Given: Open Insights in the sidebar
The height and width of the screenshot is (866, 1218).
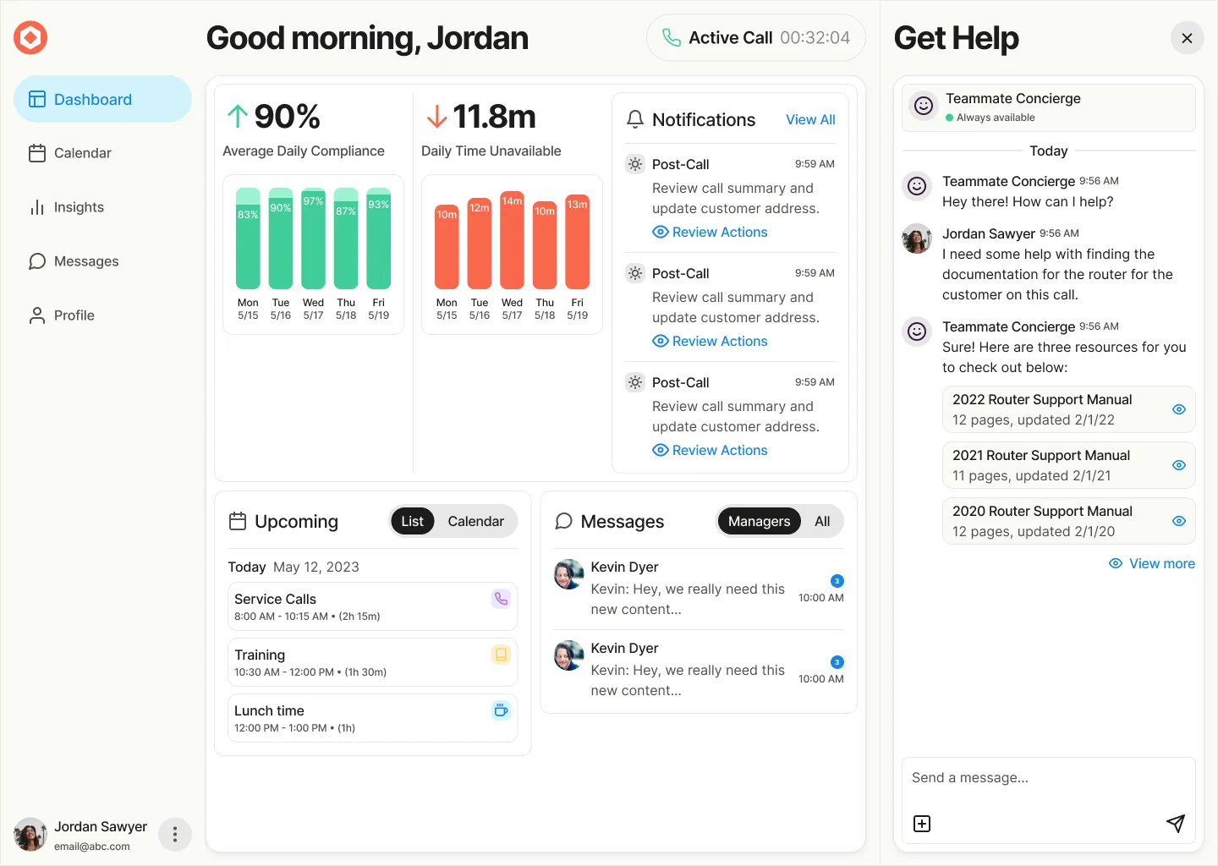Looking at the screenshot, I should tap(79, 207).
